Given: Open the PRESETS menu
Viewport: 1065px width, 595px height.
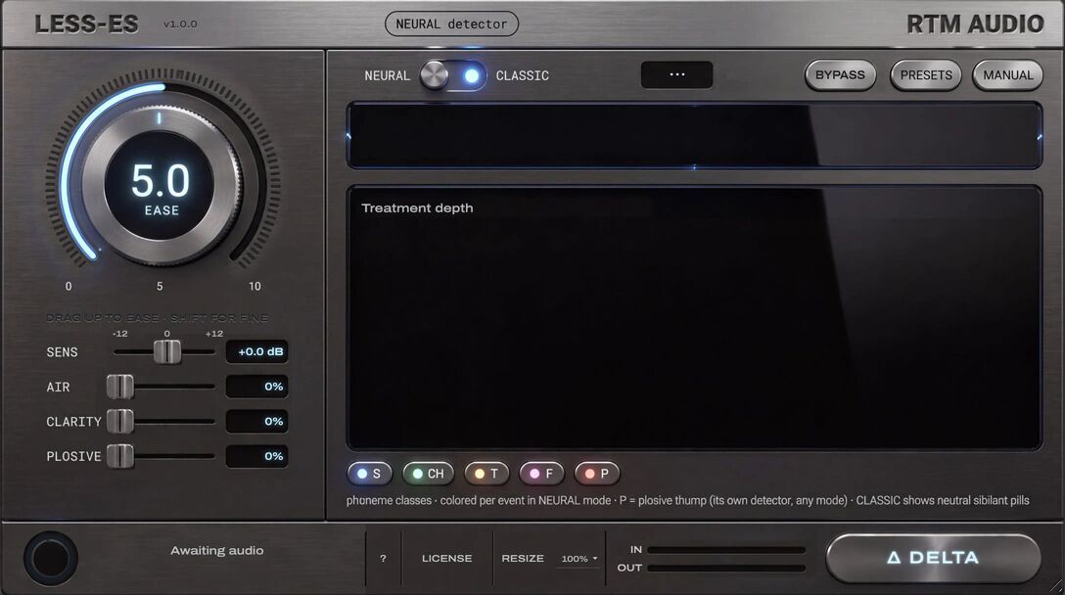Looking at the screenshot, I should (x=926, y=75).
